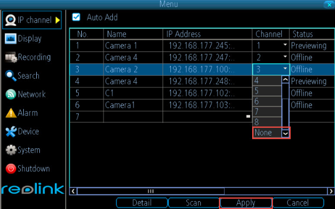
Task: Open the Device tools icon
Action: 11,131
